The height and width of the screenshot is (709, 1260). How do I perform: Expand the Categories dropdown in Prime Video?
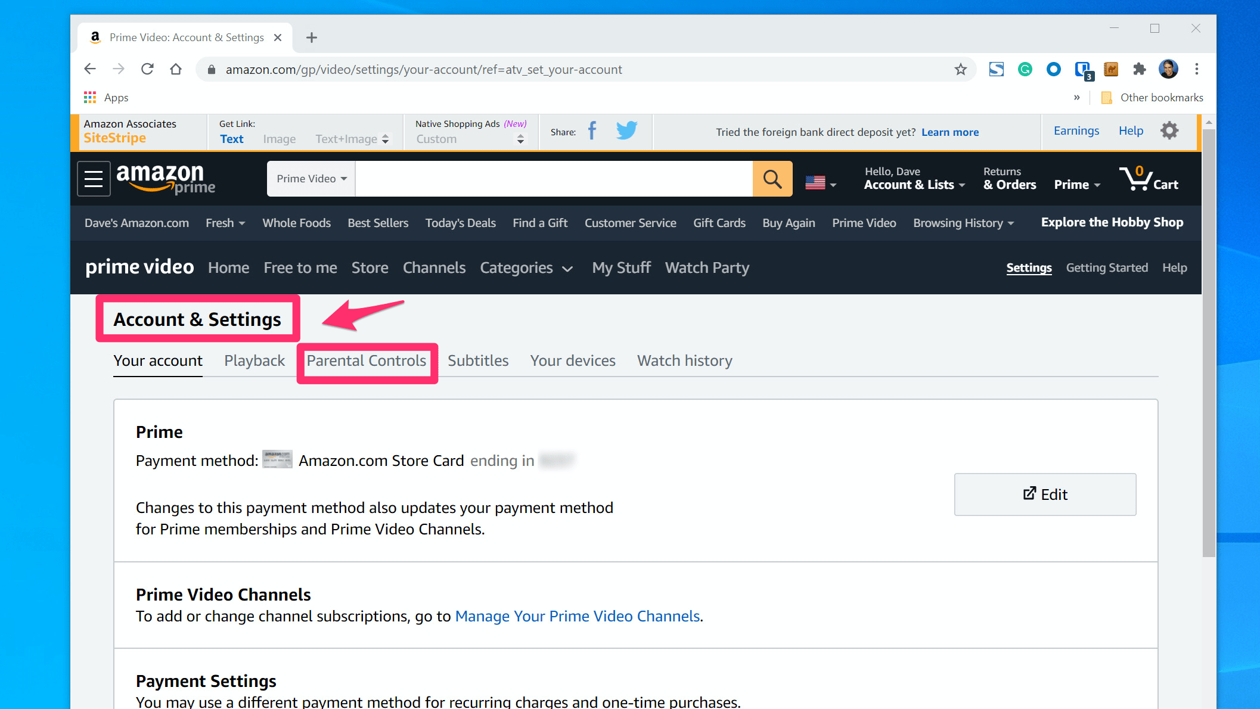[x=526, y=268]
